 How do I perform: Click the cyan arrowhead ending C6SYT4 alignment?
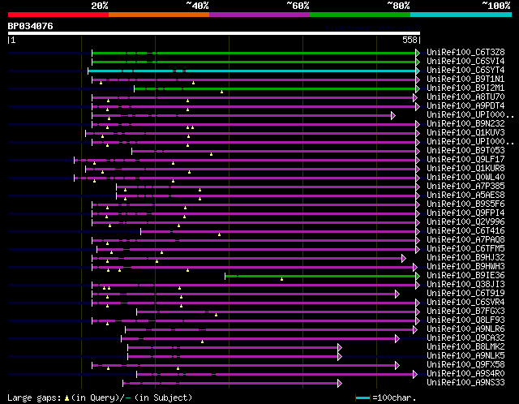[x=418, y=71]
